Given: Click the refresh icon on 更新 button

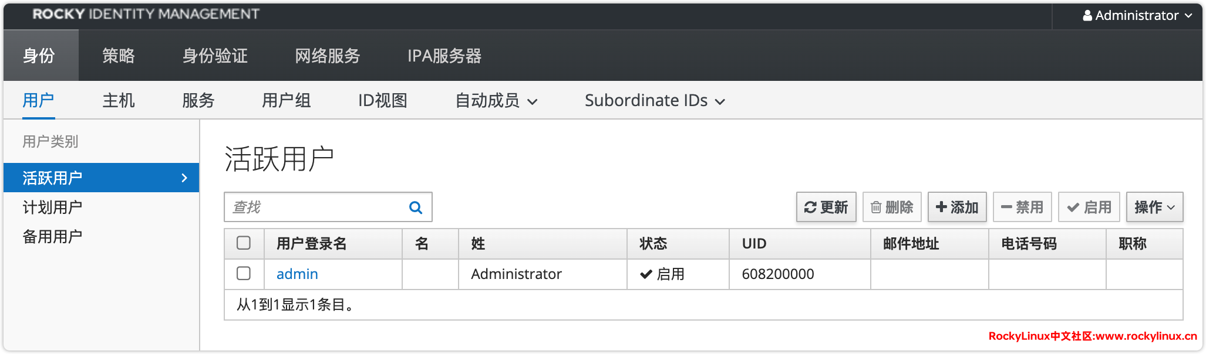Looking at the screenshot, I should tap(810, 207).
